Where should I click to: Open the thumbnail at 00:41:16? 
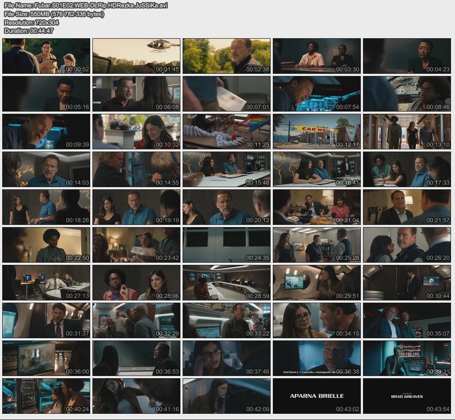coord(136,396)
